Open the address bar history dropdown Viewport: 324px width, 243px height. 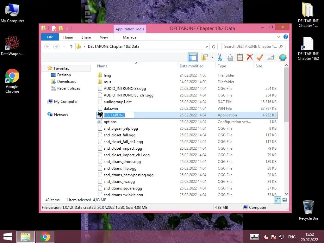(x=206, y=47)
